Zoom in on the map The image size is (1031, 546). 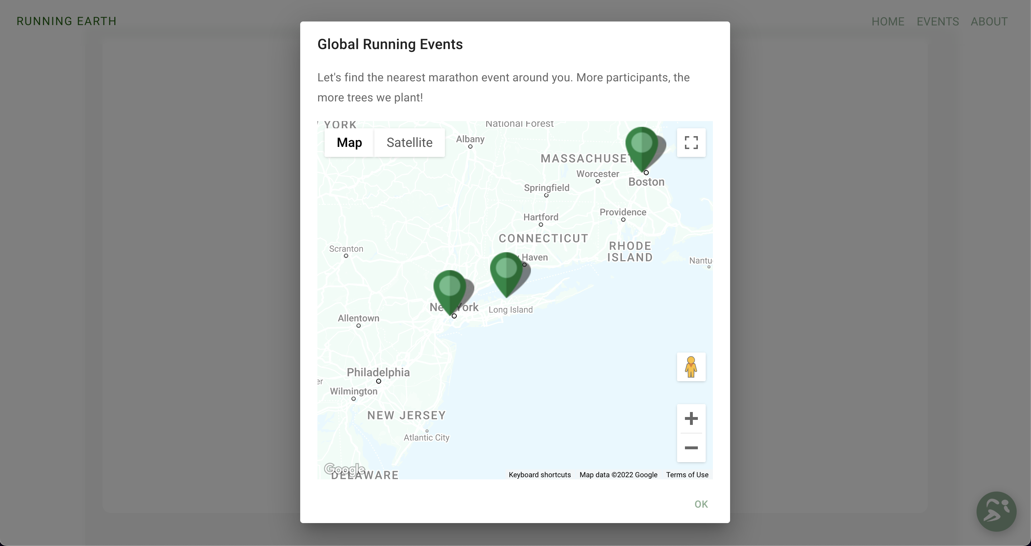coord(691,419)
